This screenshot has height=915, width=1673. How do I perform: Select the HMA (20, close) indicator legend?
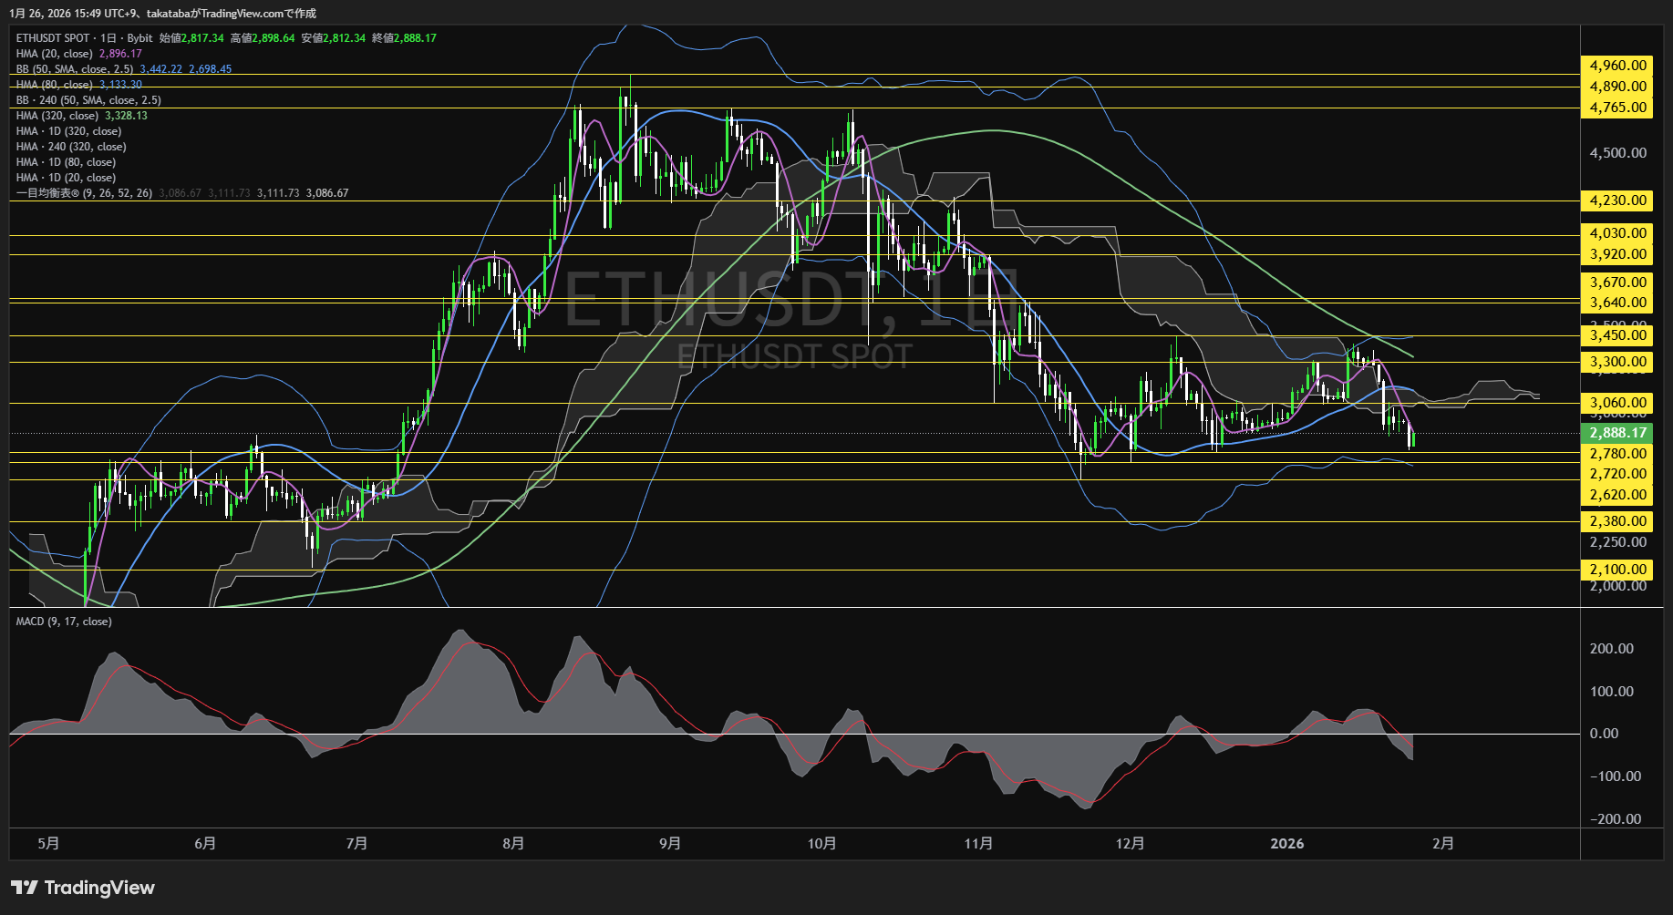coord(55,54)
